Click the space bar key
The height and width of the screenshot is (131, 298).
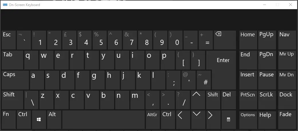point(104,120)
